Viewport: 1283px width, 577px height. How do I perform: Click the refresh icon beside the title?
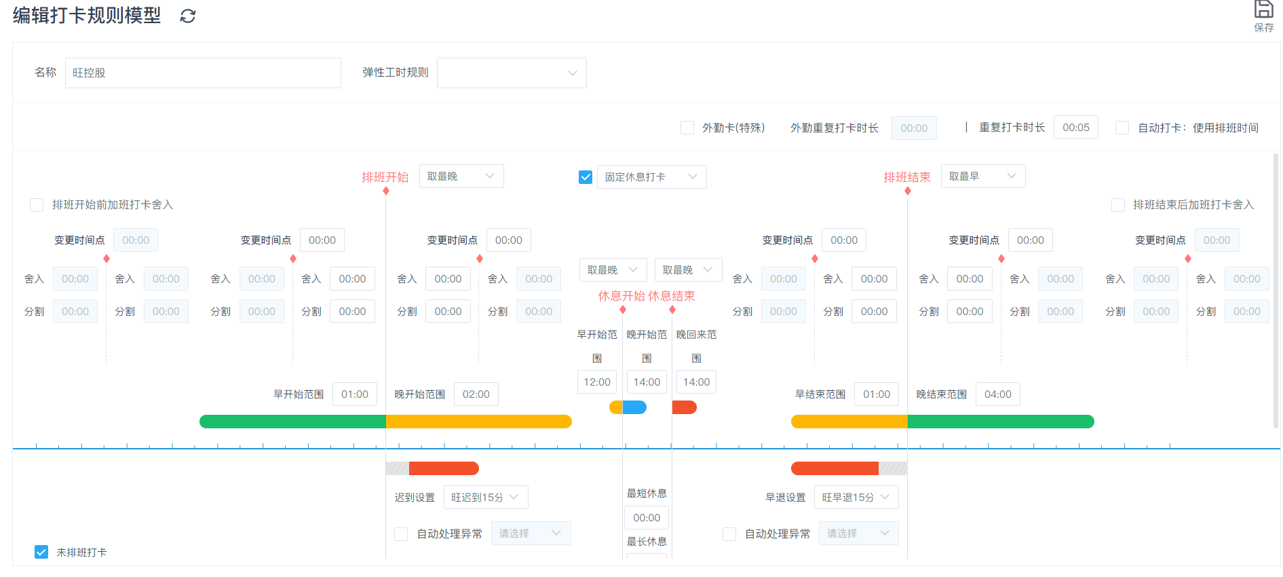pyautogui.click(x=188, y=16)
